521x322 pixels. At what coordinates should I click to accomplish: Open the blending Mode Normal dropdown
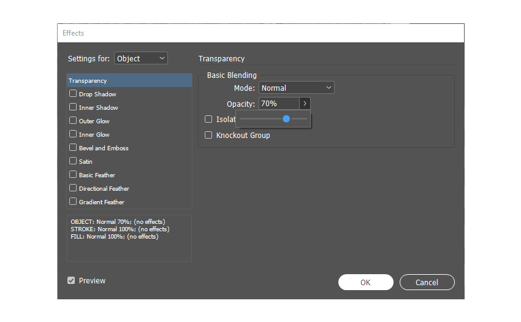(297, 88)
